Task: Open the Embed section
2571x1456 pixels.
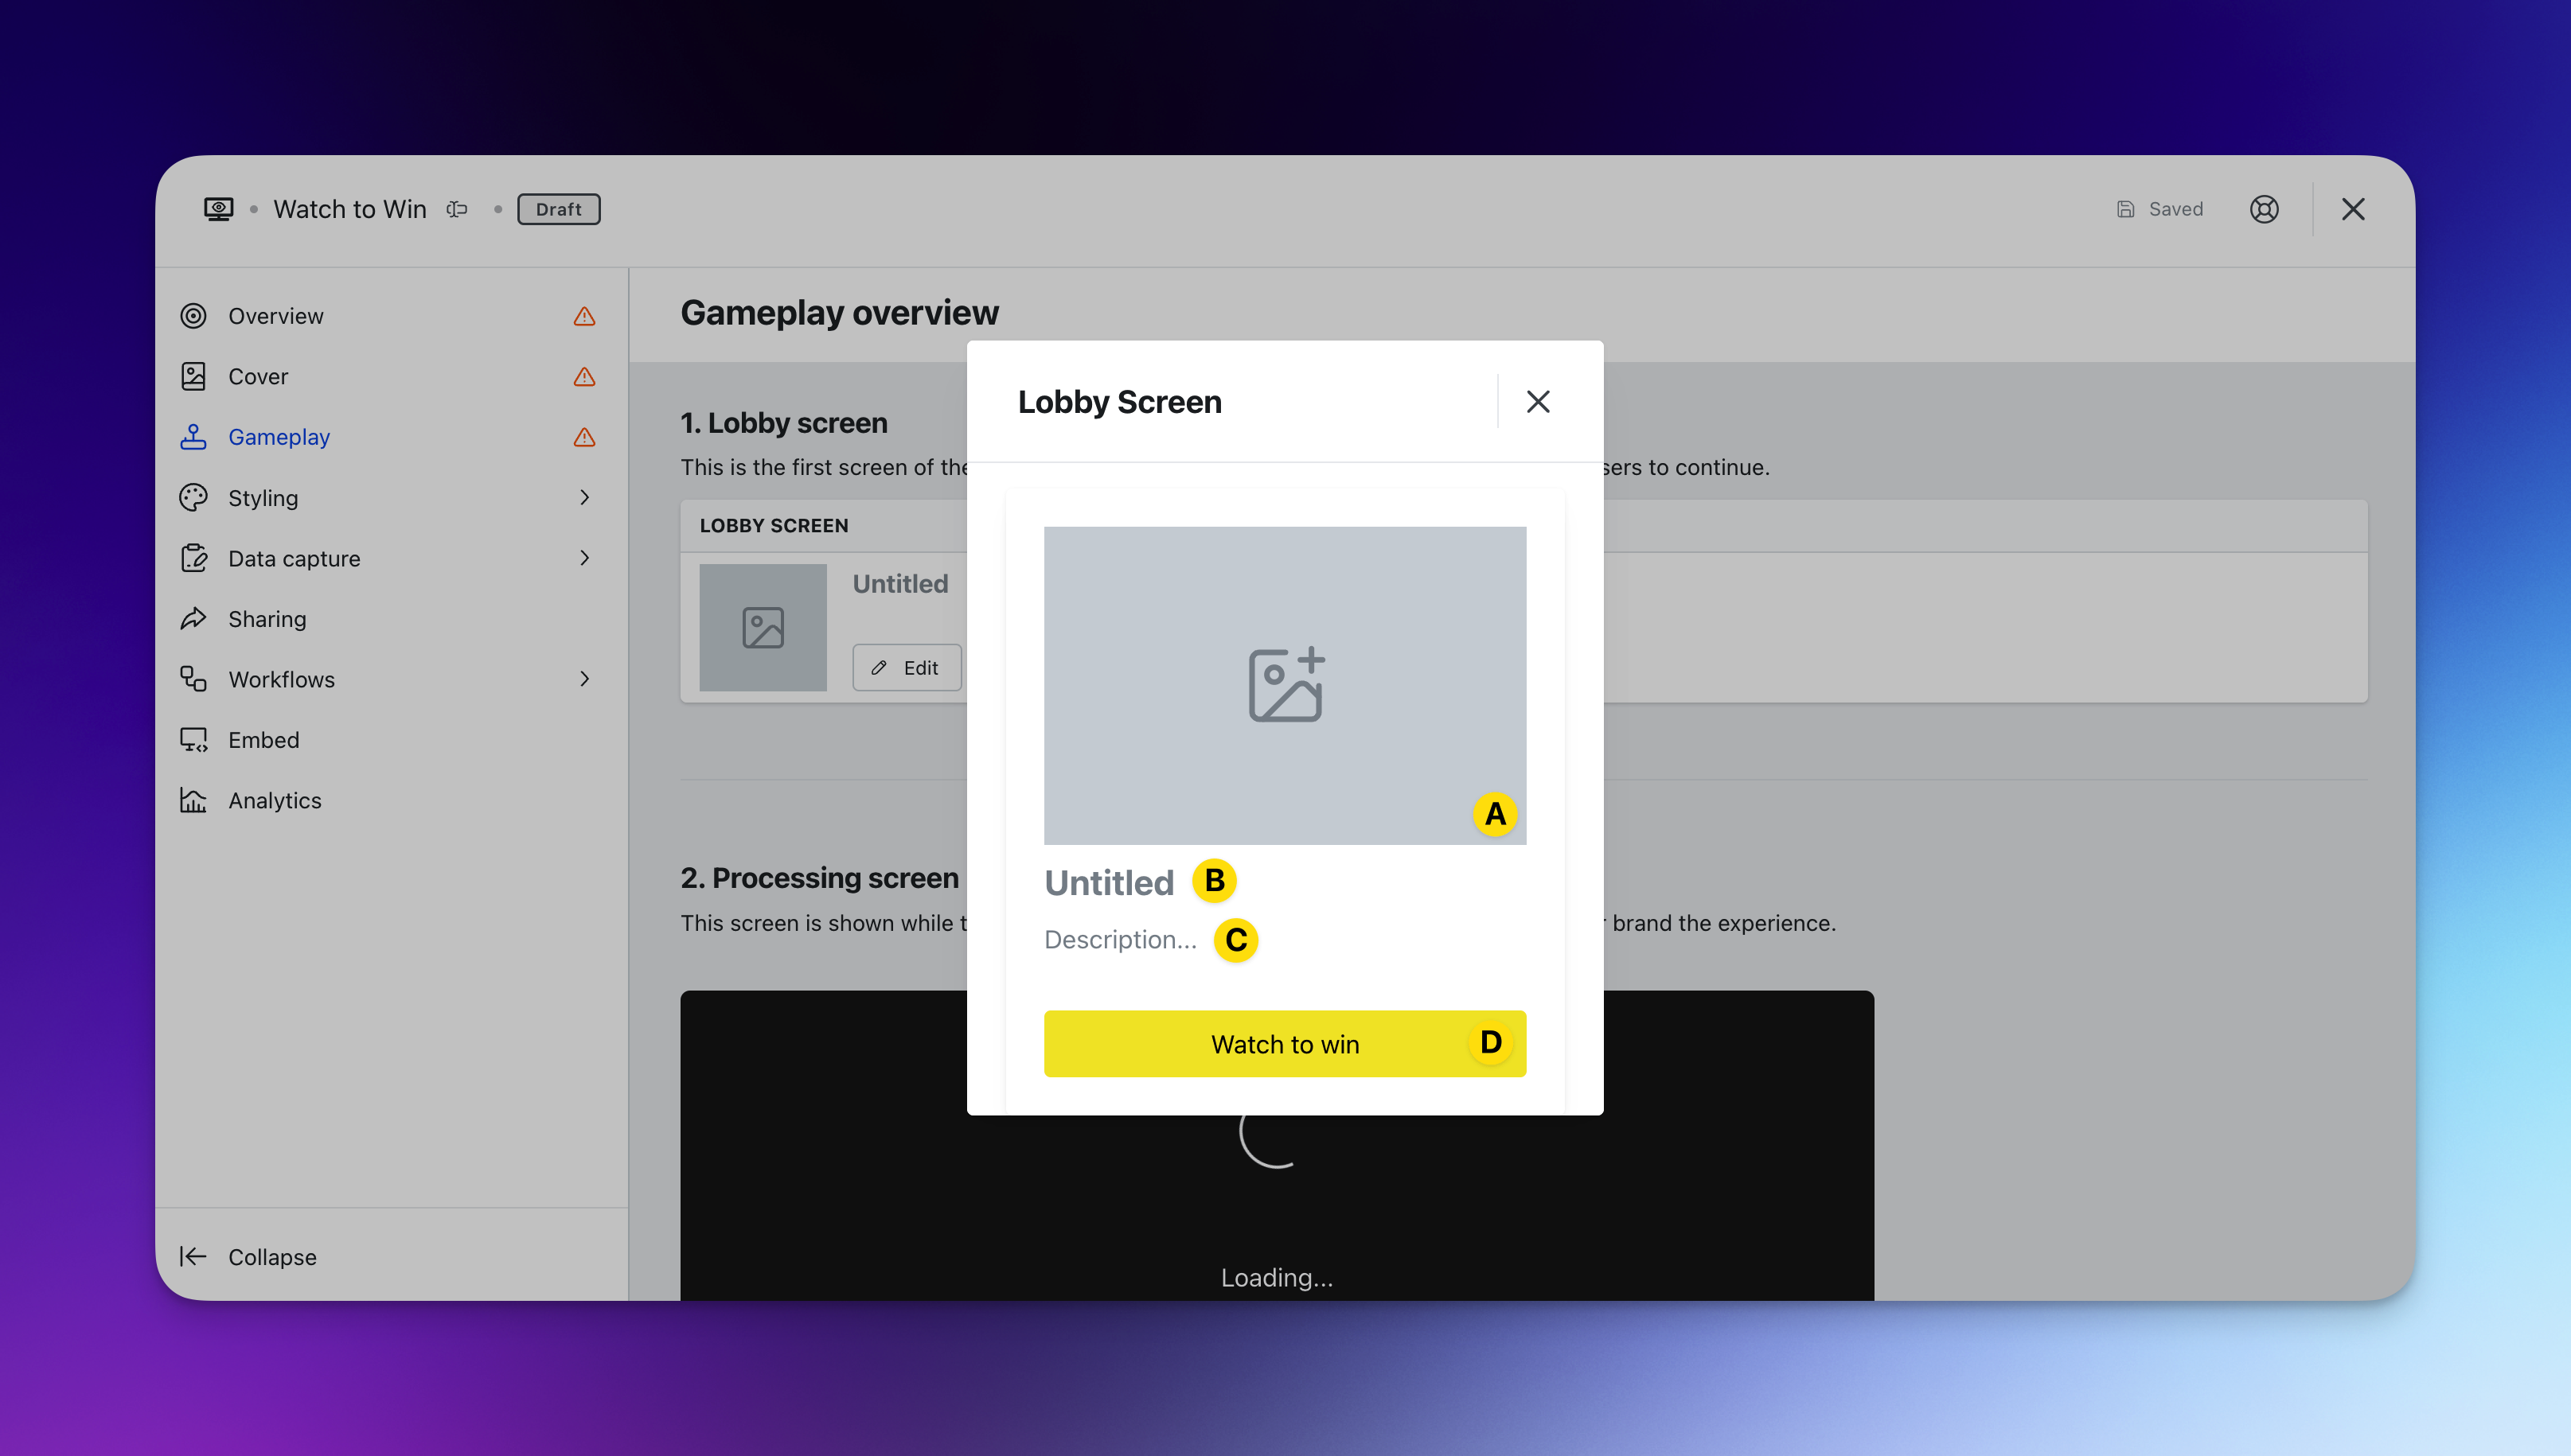Action: [x=263, y=740]
